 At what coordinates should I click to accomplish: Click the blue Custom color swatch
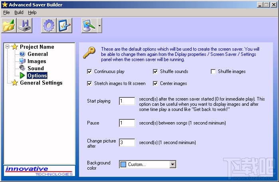click(123, 164)
